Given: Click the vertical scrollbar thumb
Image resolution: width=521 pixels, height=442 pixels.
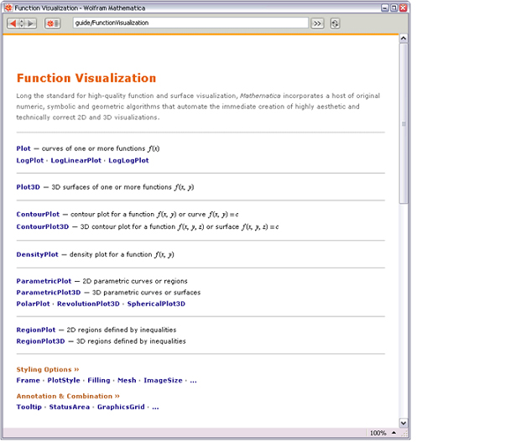Looking at the screenshot, I should point(404,123).
